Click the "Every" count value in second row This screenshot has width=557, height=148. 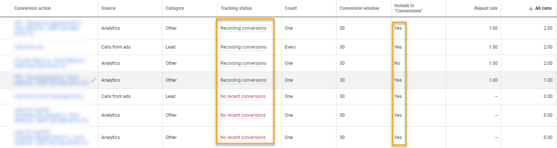point(290,47)
